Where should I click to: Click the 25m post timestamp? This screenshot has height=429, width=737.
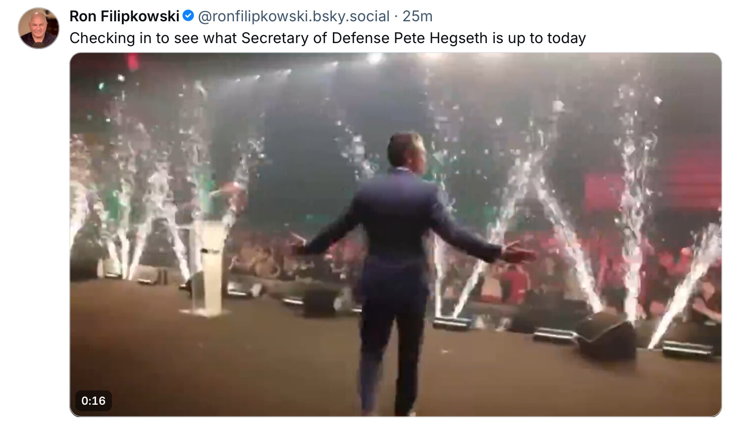pyautogui.click(x=418, y=16)
